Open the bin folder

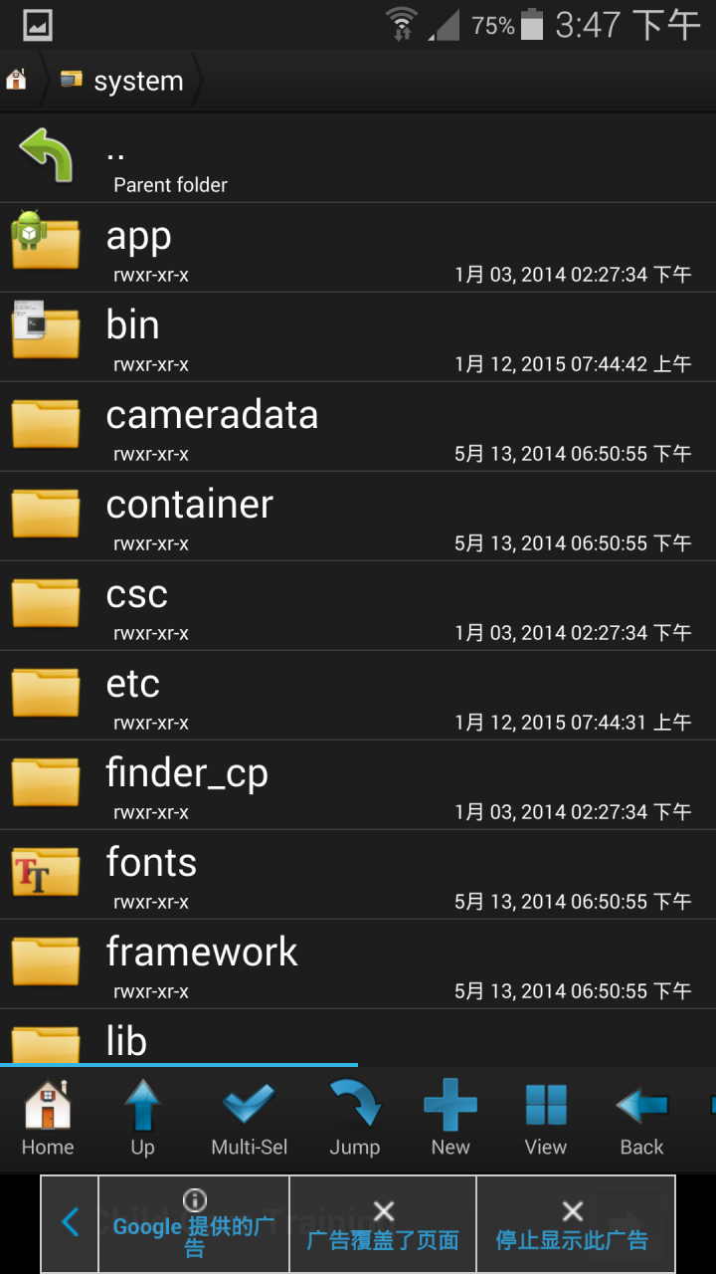click(x=358, y=336)
